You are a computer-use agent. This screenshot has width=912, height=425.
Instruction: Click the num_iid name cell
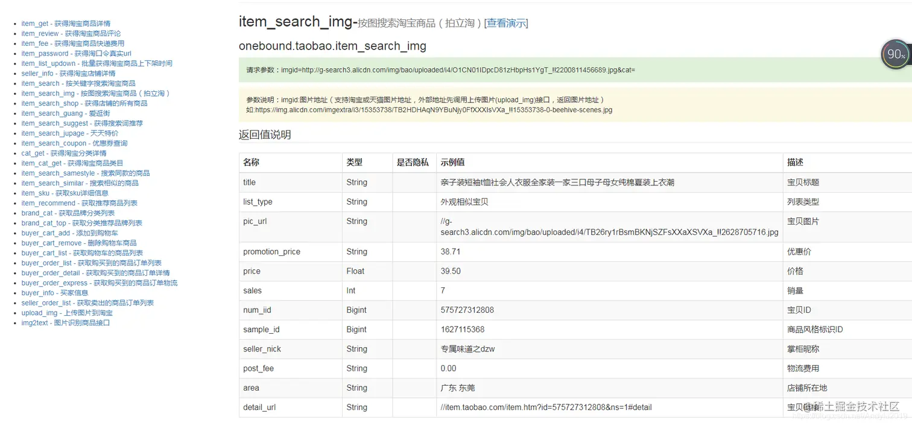pyautogui.click(x=291, y=310)
